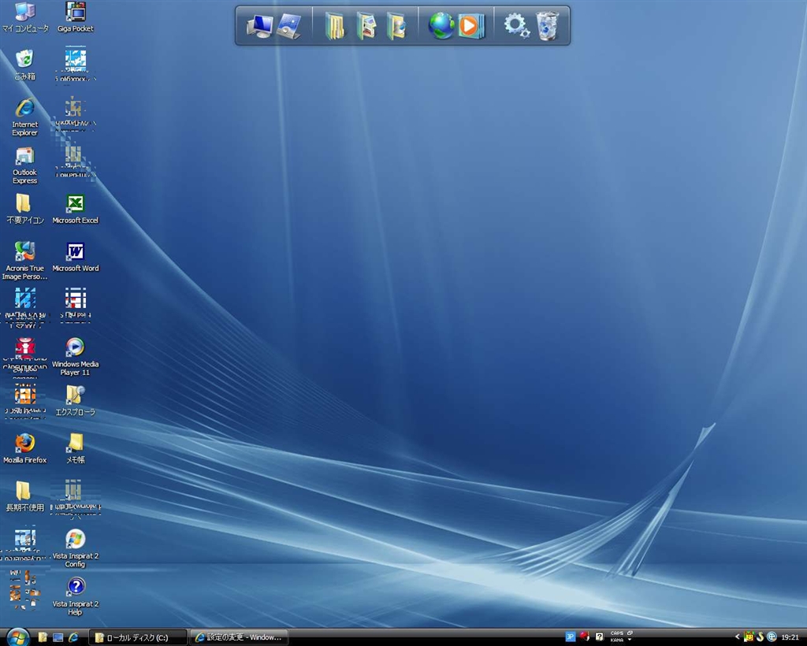The height and width of the screenshot is (646, 807).
Task: Open the My Computer (マイ コンピュータ) desktop icon
Action: point(24,17)
